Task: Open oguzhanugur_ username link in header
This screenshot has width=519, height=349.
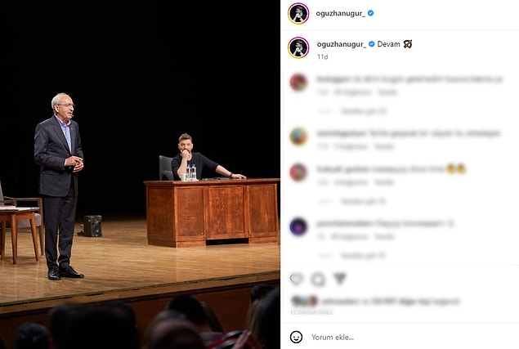Action: 341,13
